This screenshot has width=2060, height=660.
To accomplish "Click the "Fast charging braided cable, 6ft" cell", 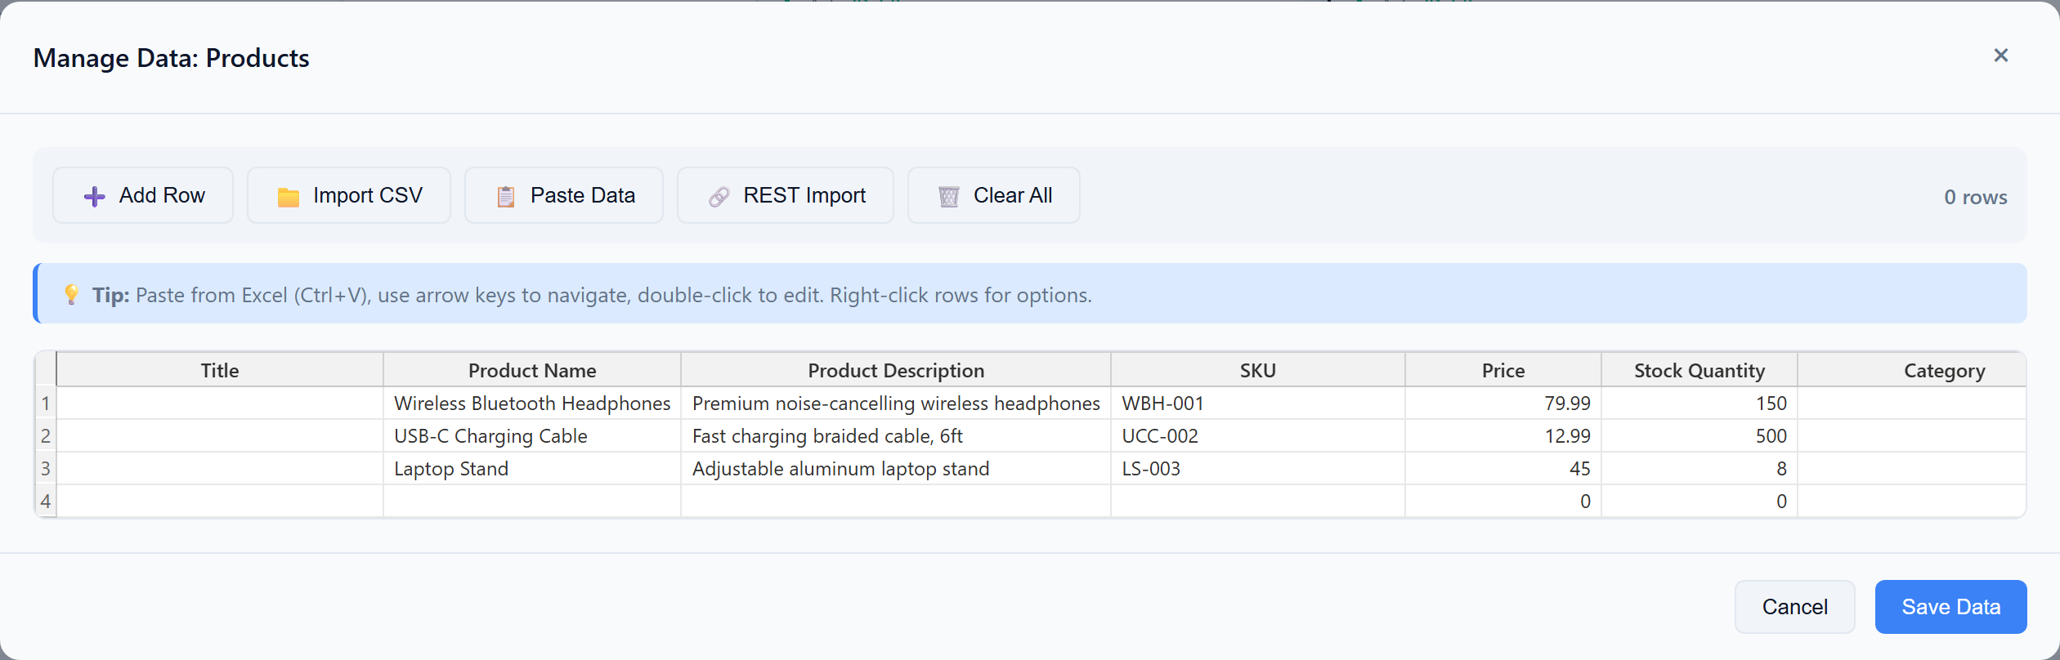I will pos(896,436).
